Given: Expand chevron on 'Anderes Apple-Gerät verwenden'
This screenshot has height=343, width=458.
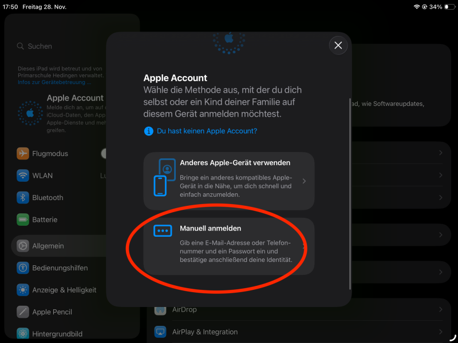Looking at the screenshot, I should coord(304,181).
